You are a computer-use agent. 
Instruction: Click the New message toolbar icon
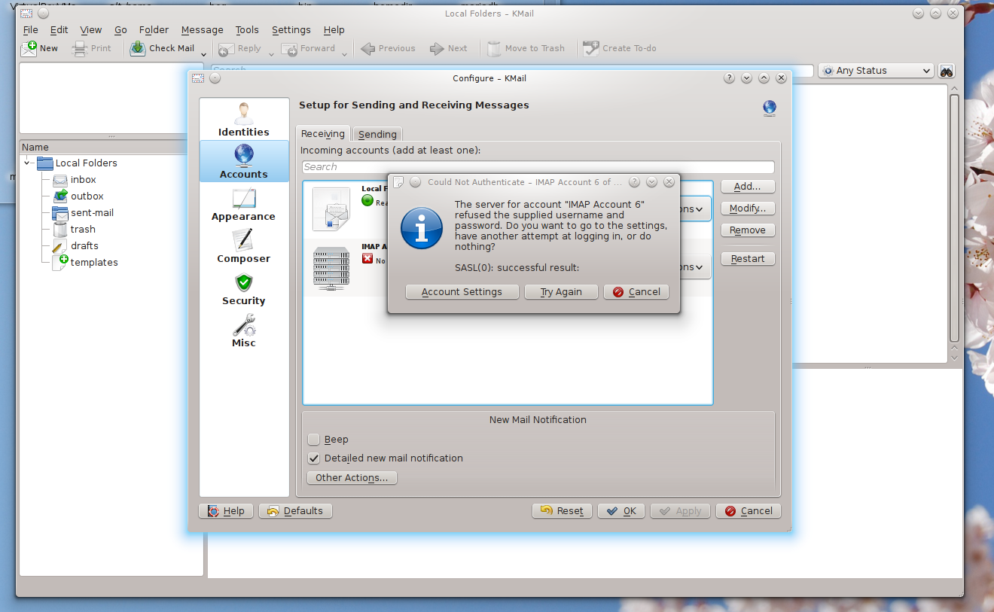click(x=29, y=48)
